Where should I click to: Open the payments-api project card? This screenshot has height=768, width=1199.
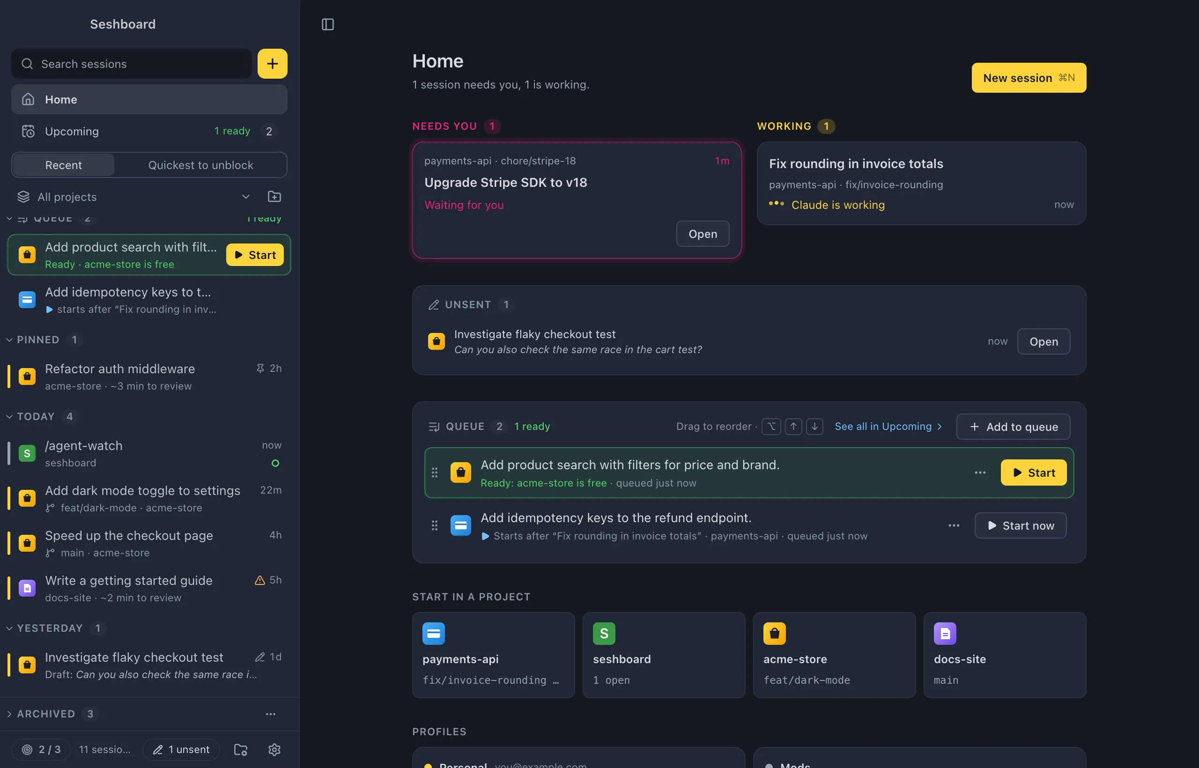[x=493, y=655]
